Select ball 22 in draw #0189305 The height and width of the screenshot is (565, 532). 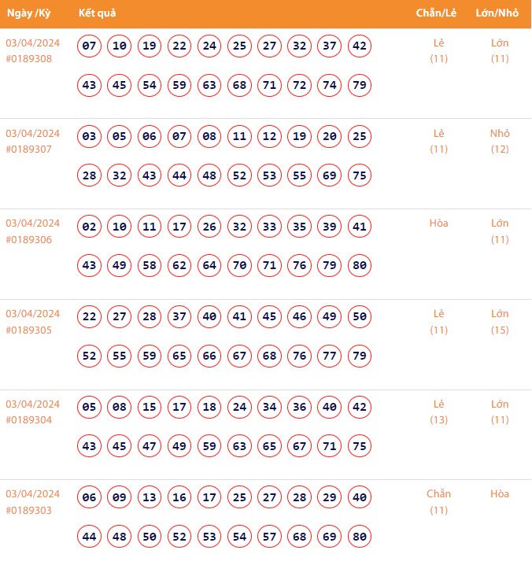[x=90, y=317]
